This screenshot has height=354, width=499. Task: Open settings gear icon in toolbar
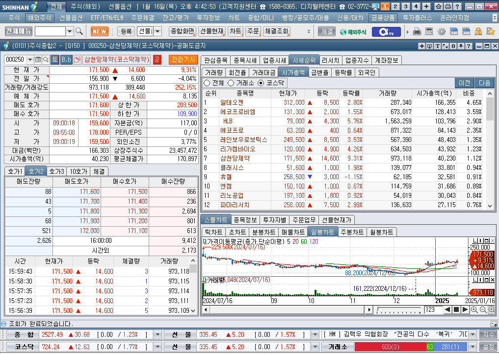click(x=442, y=31)
